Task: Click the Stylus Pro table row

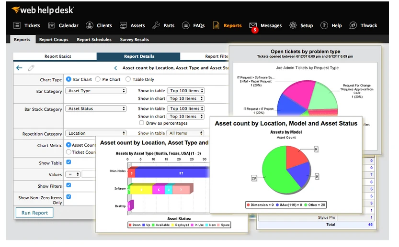Action: pyautogui.click(x=316, y=217)
